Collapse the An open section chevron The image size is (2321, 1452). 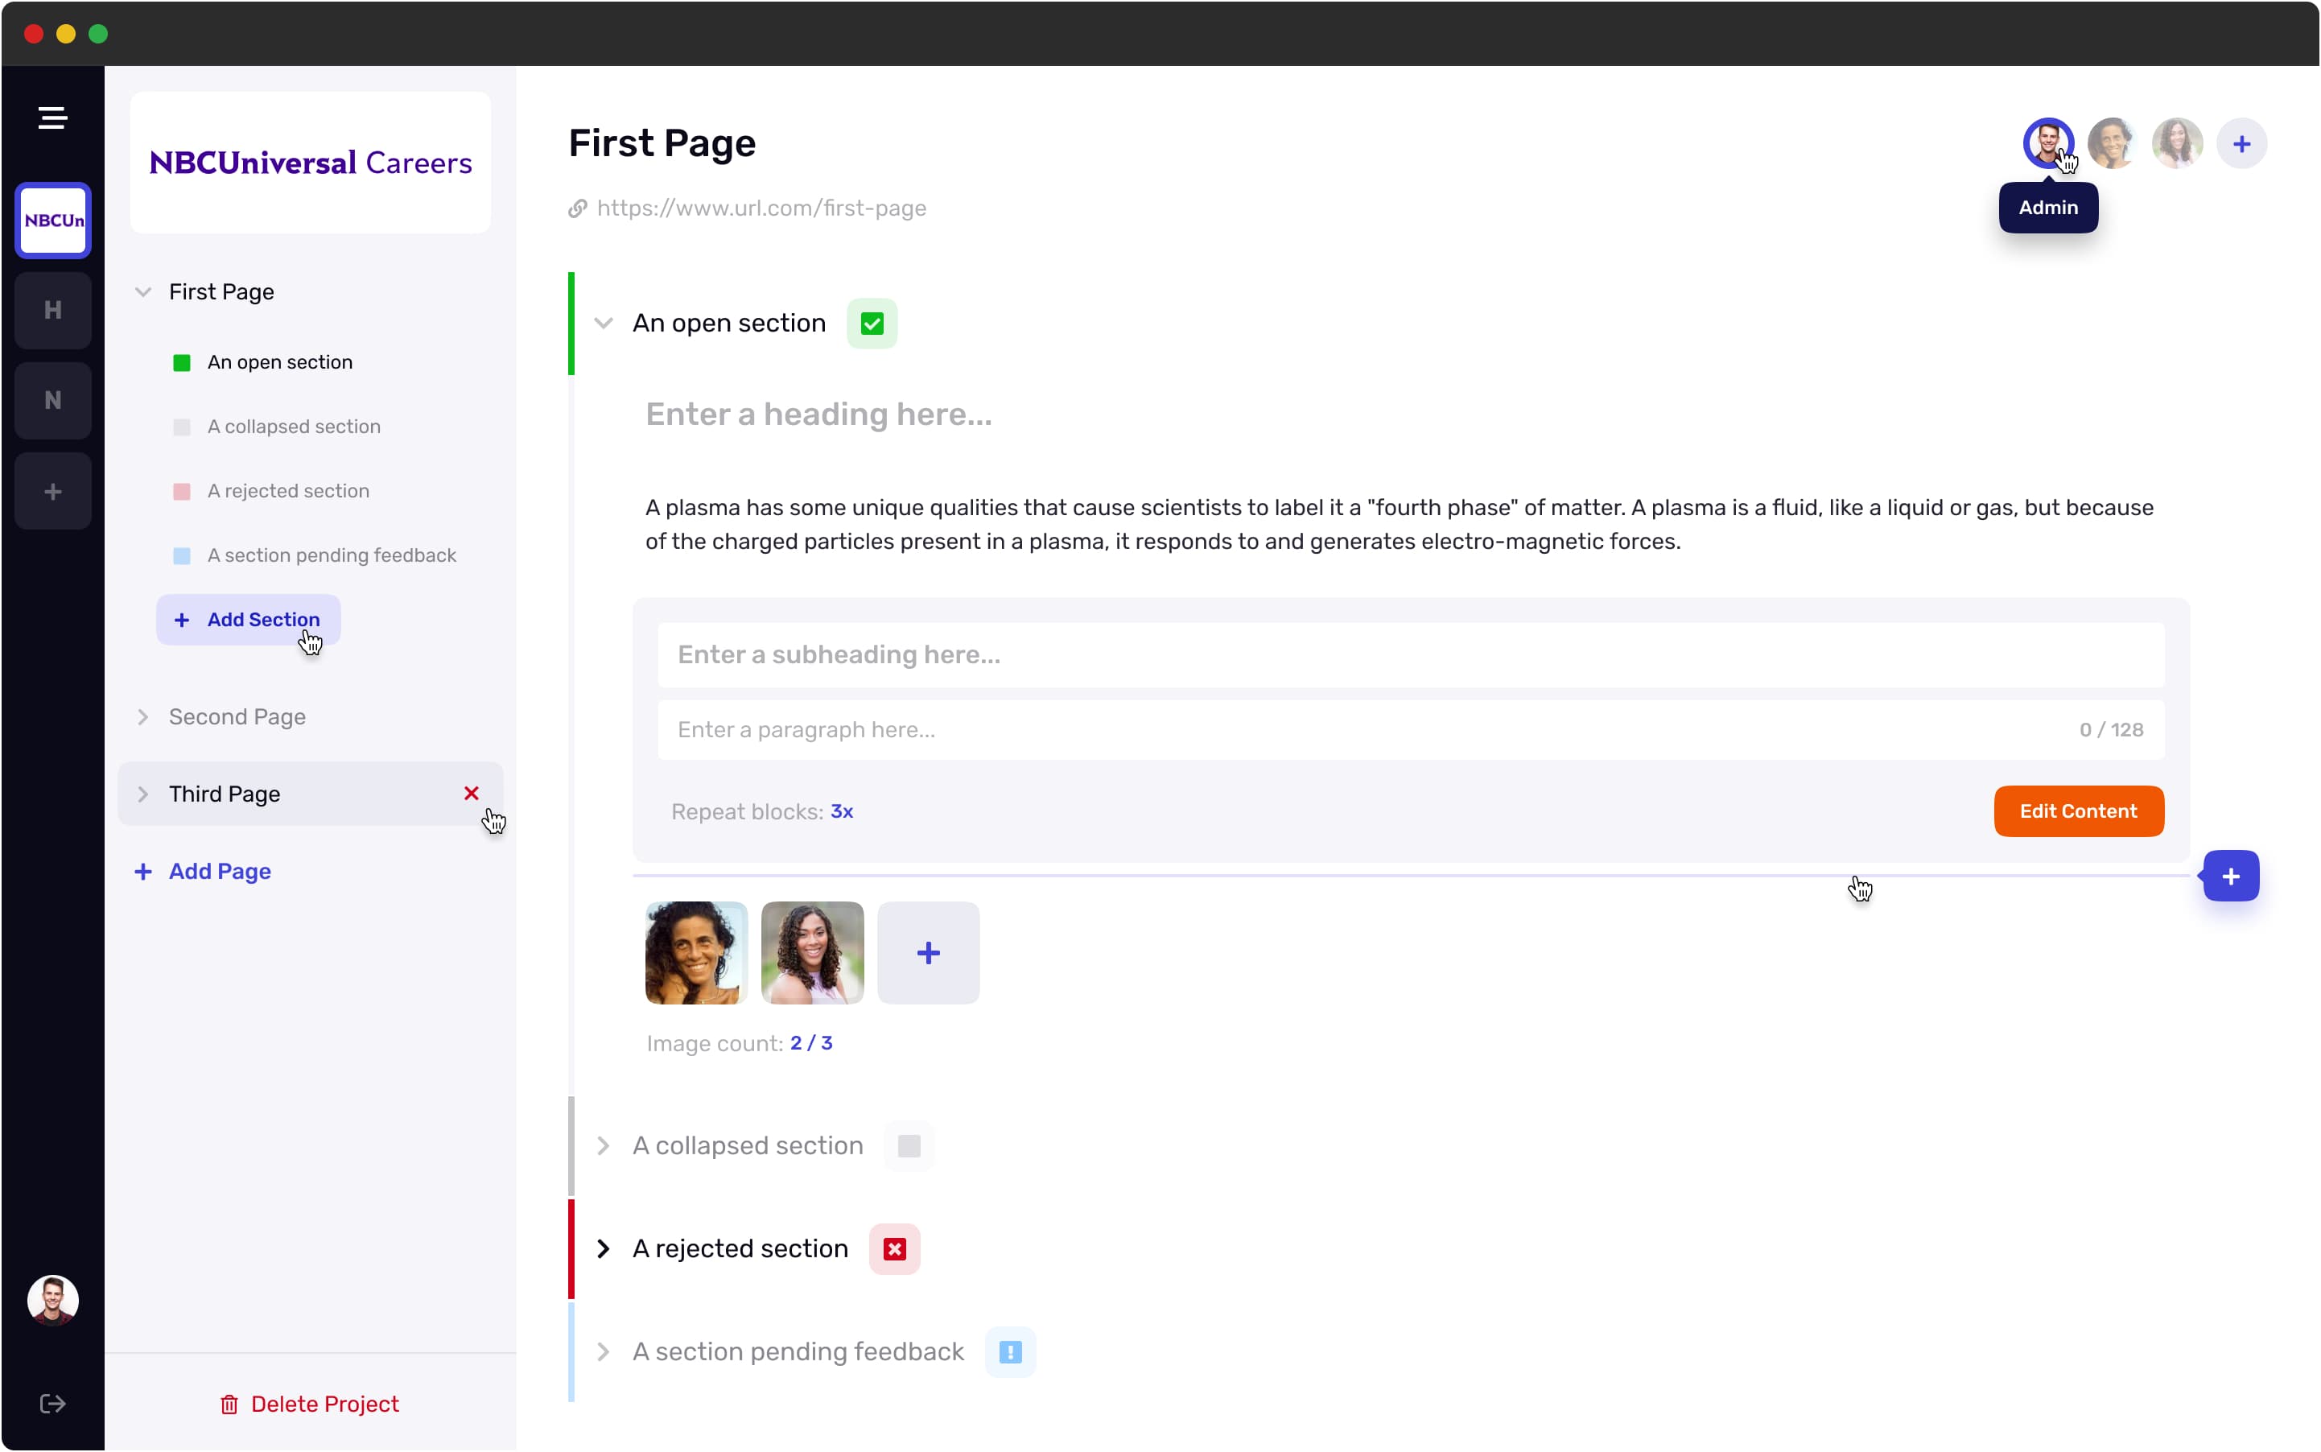tap(603, 324)
